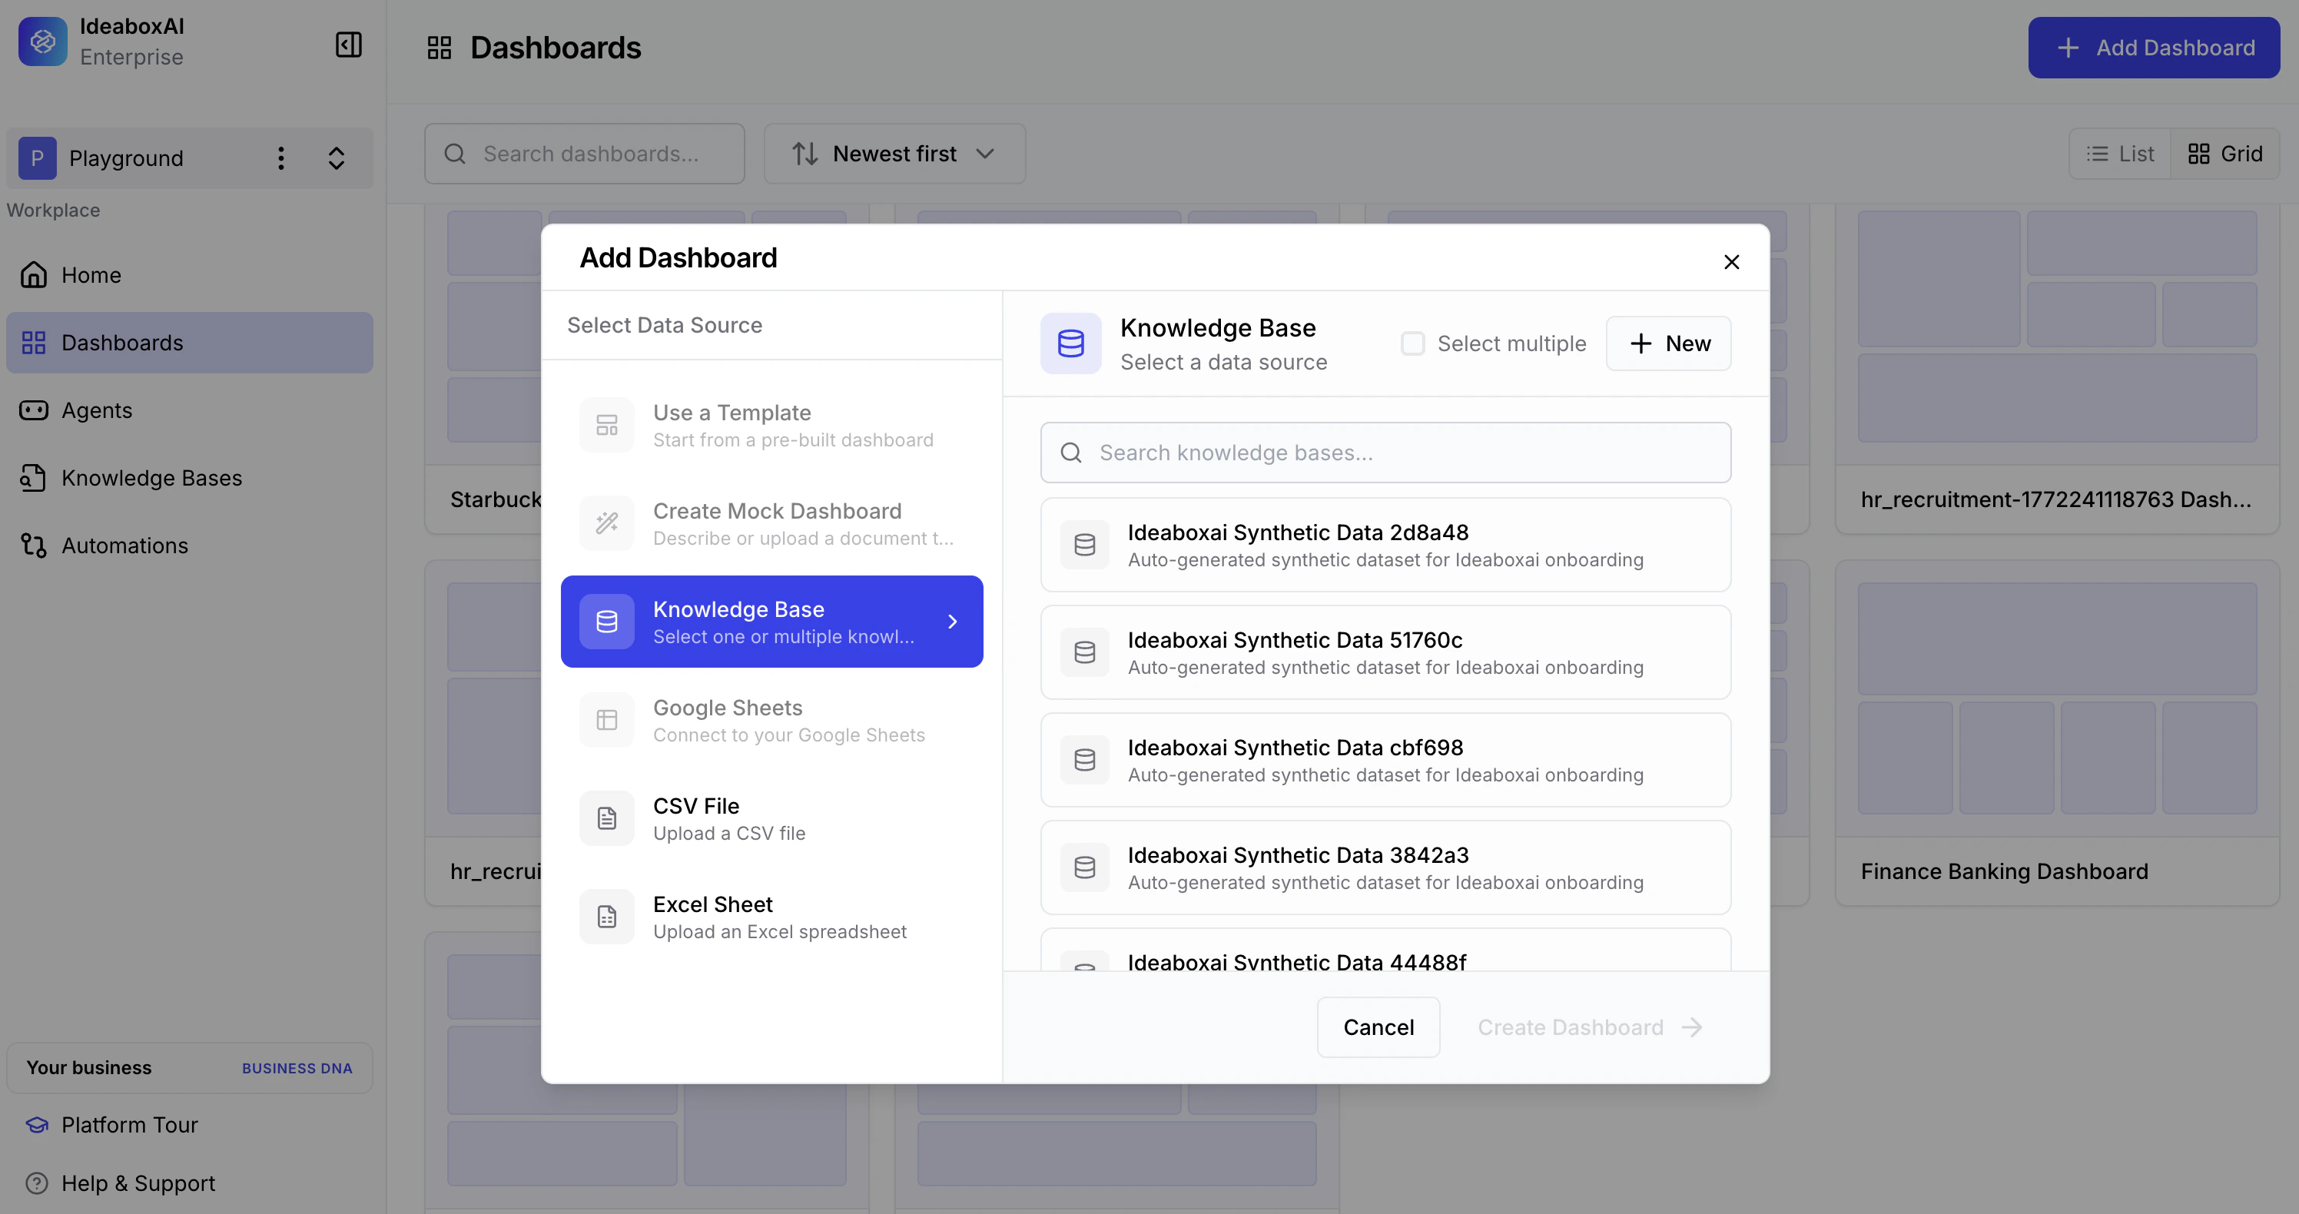
Task: Go to Home in the sidebar
Action: tap(189, 275)
